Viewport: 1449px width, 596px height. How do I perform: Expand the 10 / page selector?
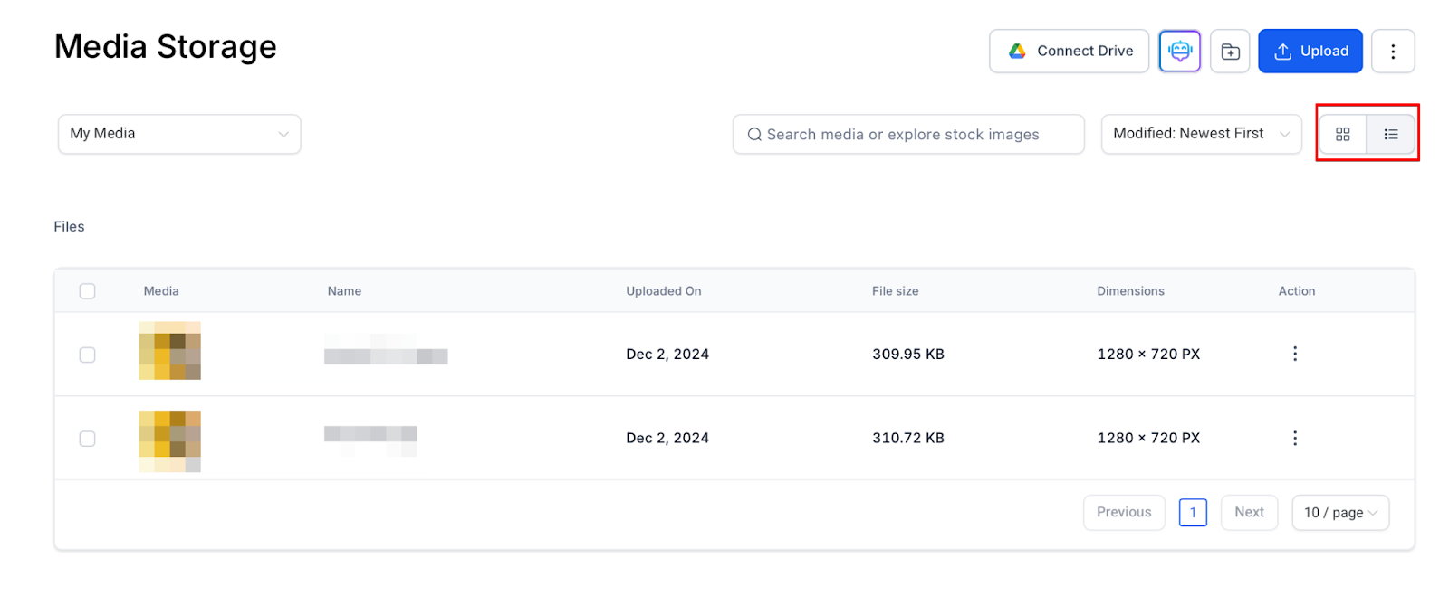tap(1340, 513)
